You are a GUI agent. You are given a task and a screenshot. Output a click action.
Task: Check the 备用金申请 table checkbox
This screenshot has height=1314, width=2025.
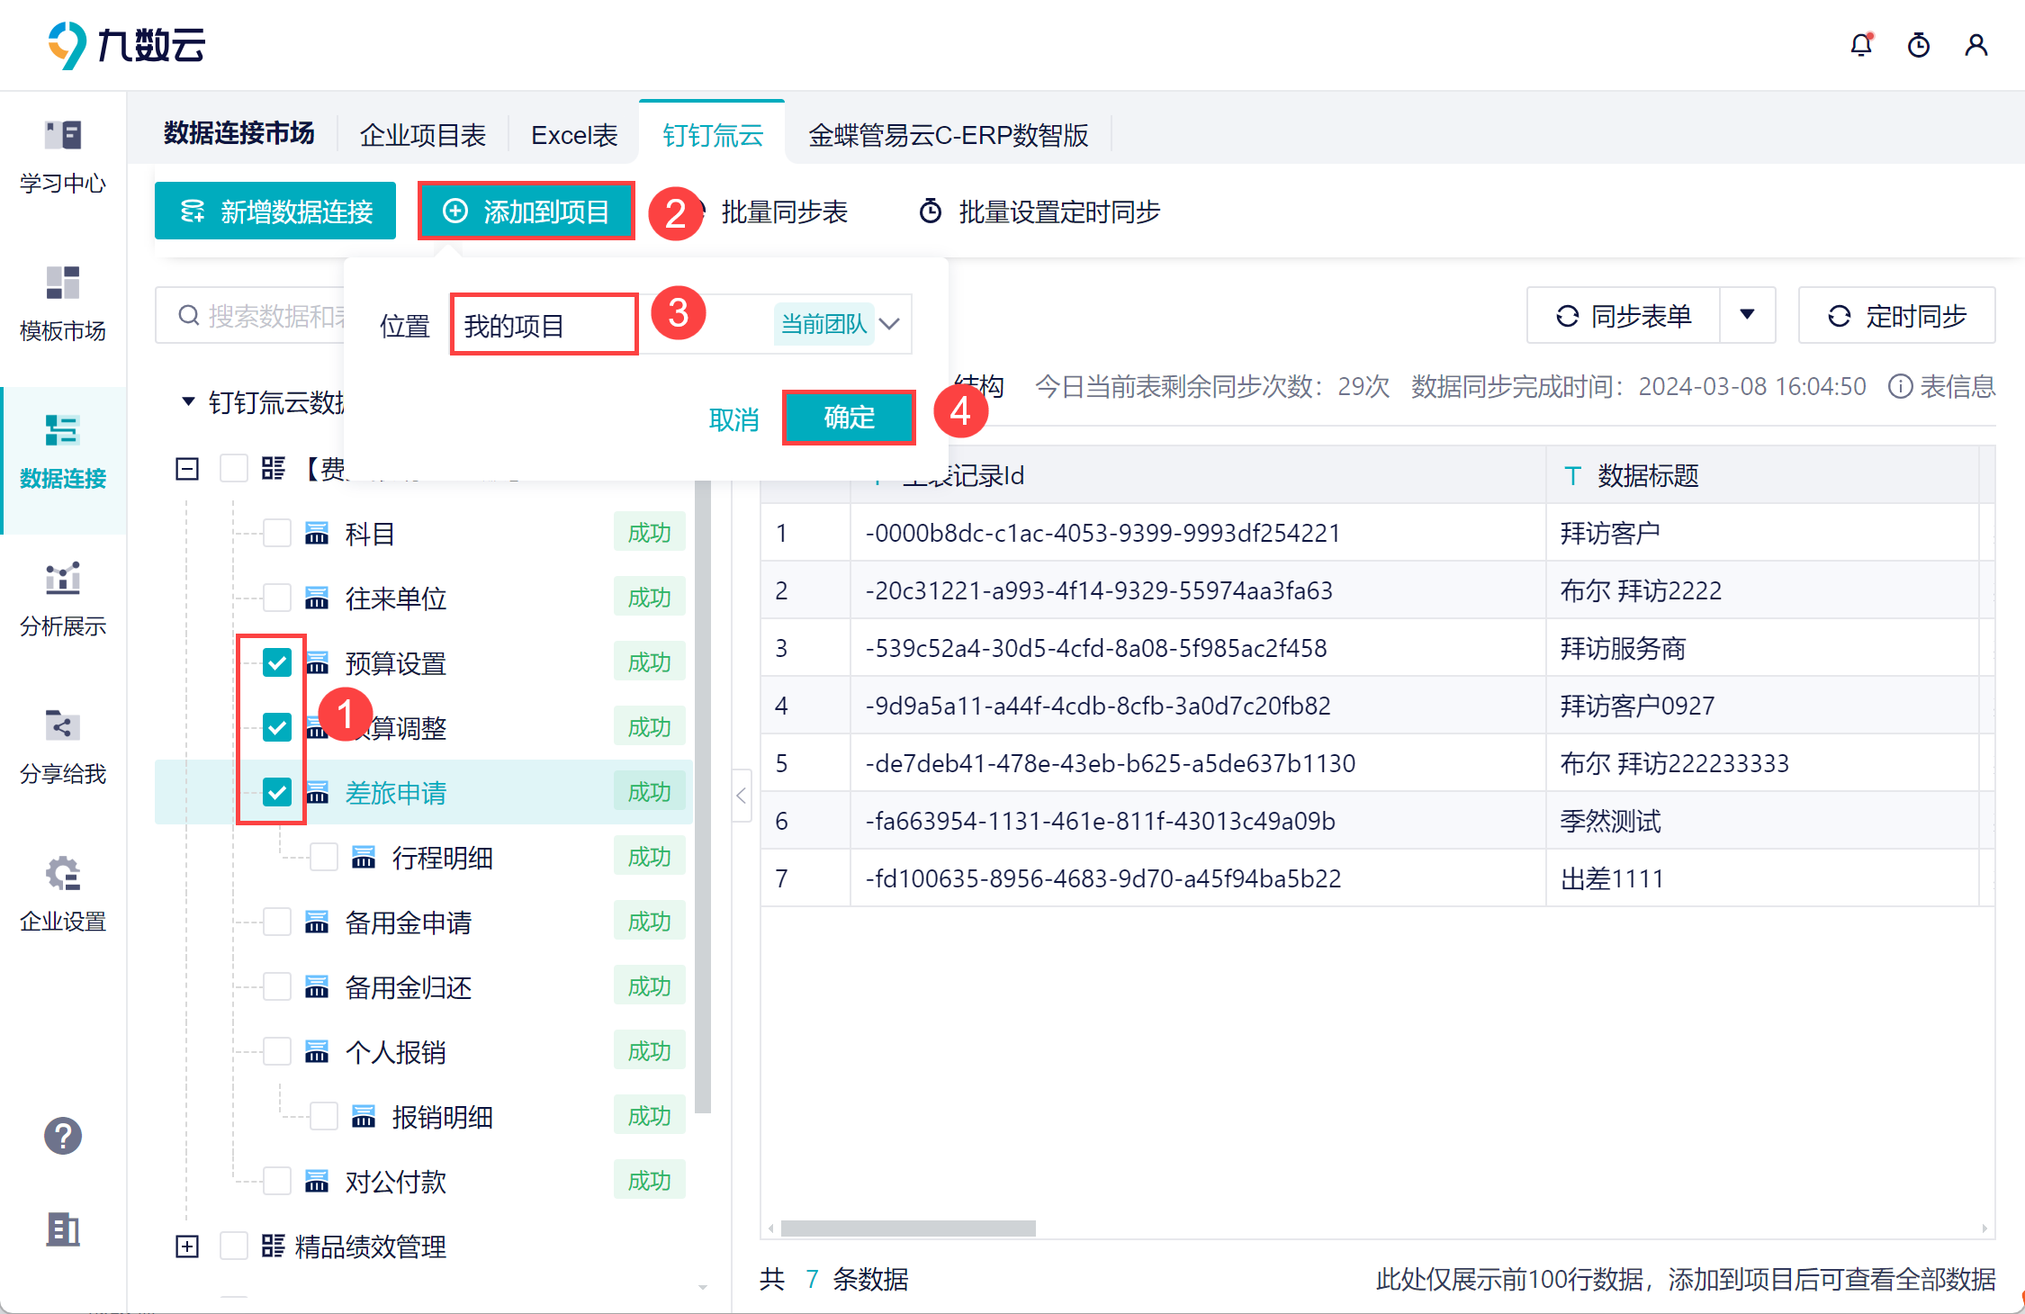point(277,922)
